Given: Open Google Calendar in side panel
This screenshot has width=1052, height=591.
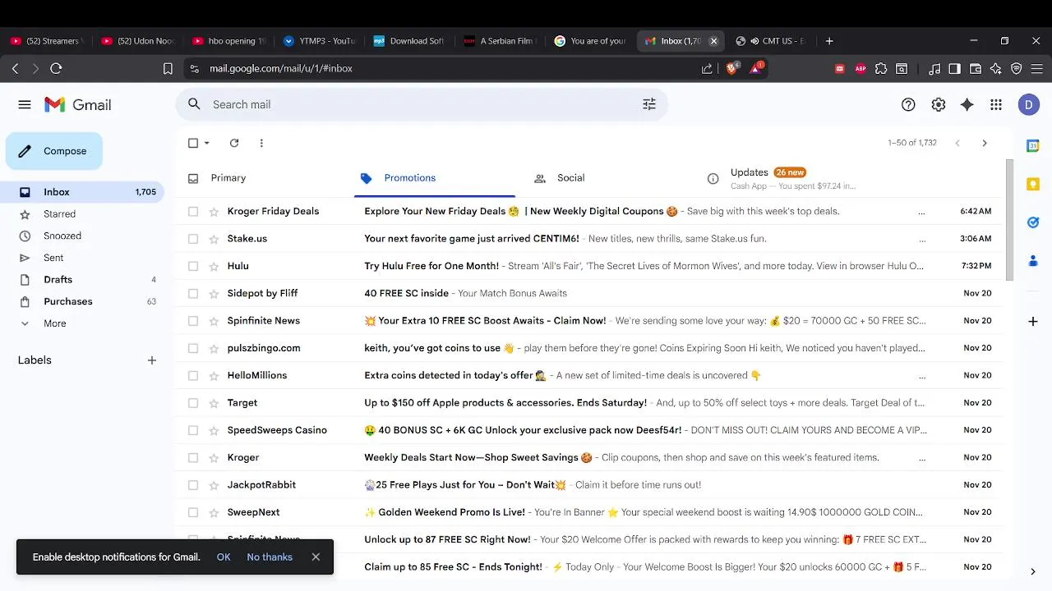Looking at the screenshot, I should (1033, 146).
